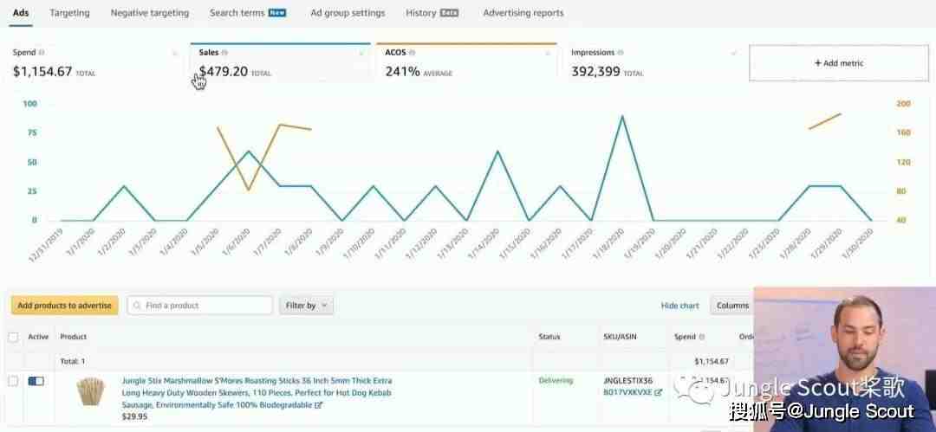Open the Ad group settings tab
Viewport: 936px width, 432px height.
pyautogui.click(x=348, y=12)
